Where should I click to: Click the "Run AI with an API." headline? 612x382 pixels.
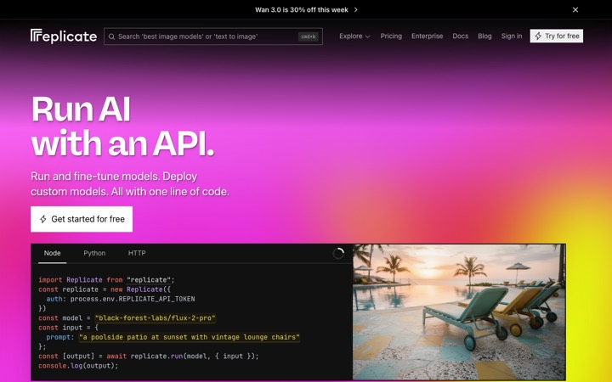click(122, 126)
